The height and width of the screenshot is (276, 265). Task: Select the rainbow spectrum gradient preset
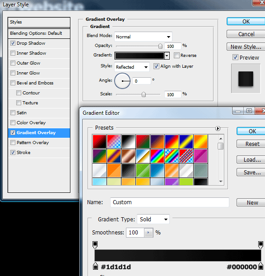click(157, 156)
